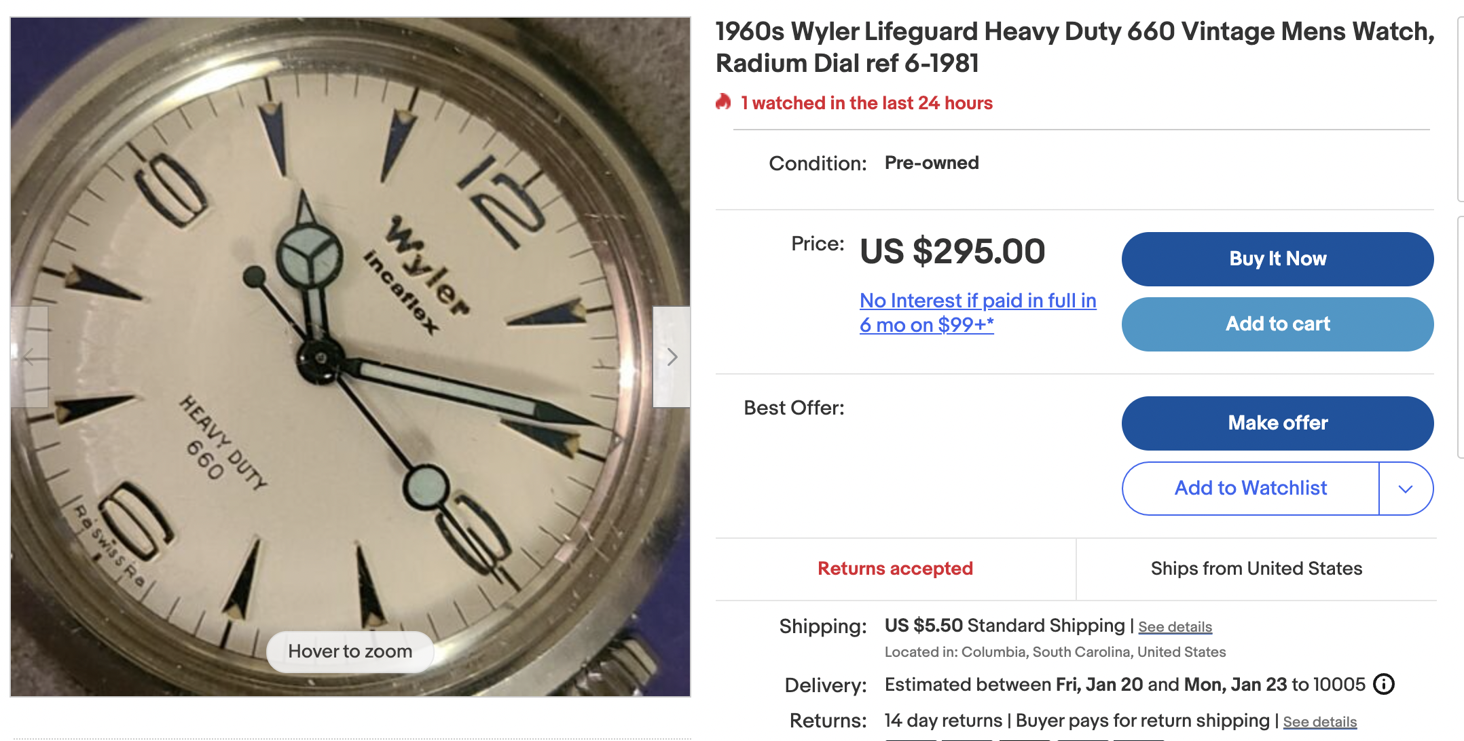
Task: Click 1 watched in the last 24 hours
Action: coord(866,103)
